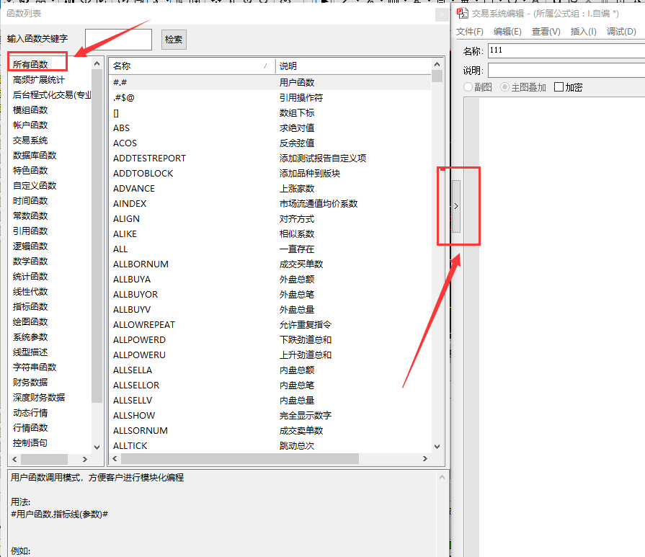Click the 检索 search button
Viewport: 645px width, 557px height.
click(x=174, y=40)
